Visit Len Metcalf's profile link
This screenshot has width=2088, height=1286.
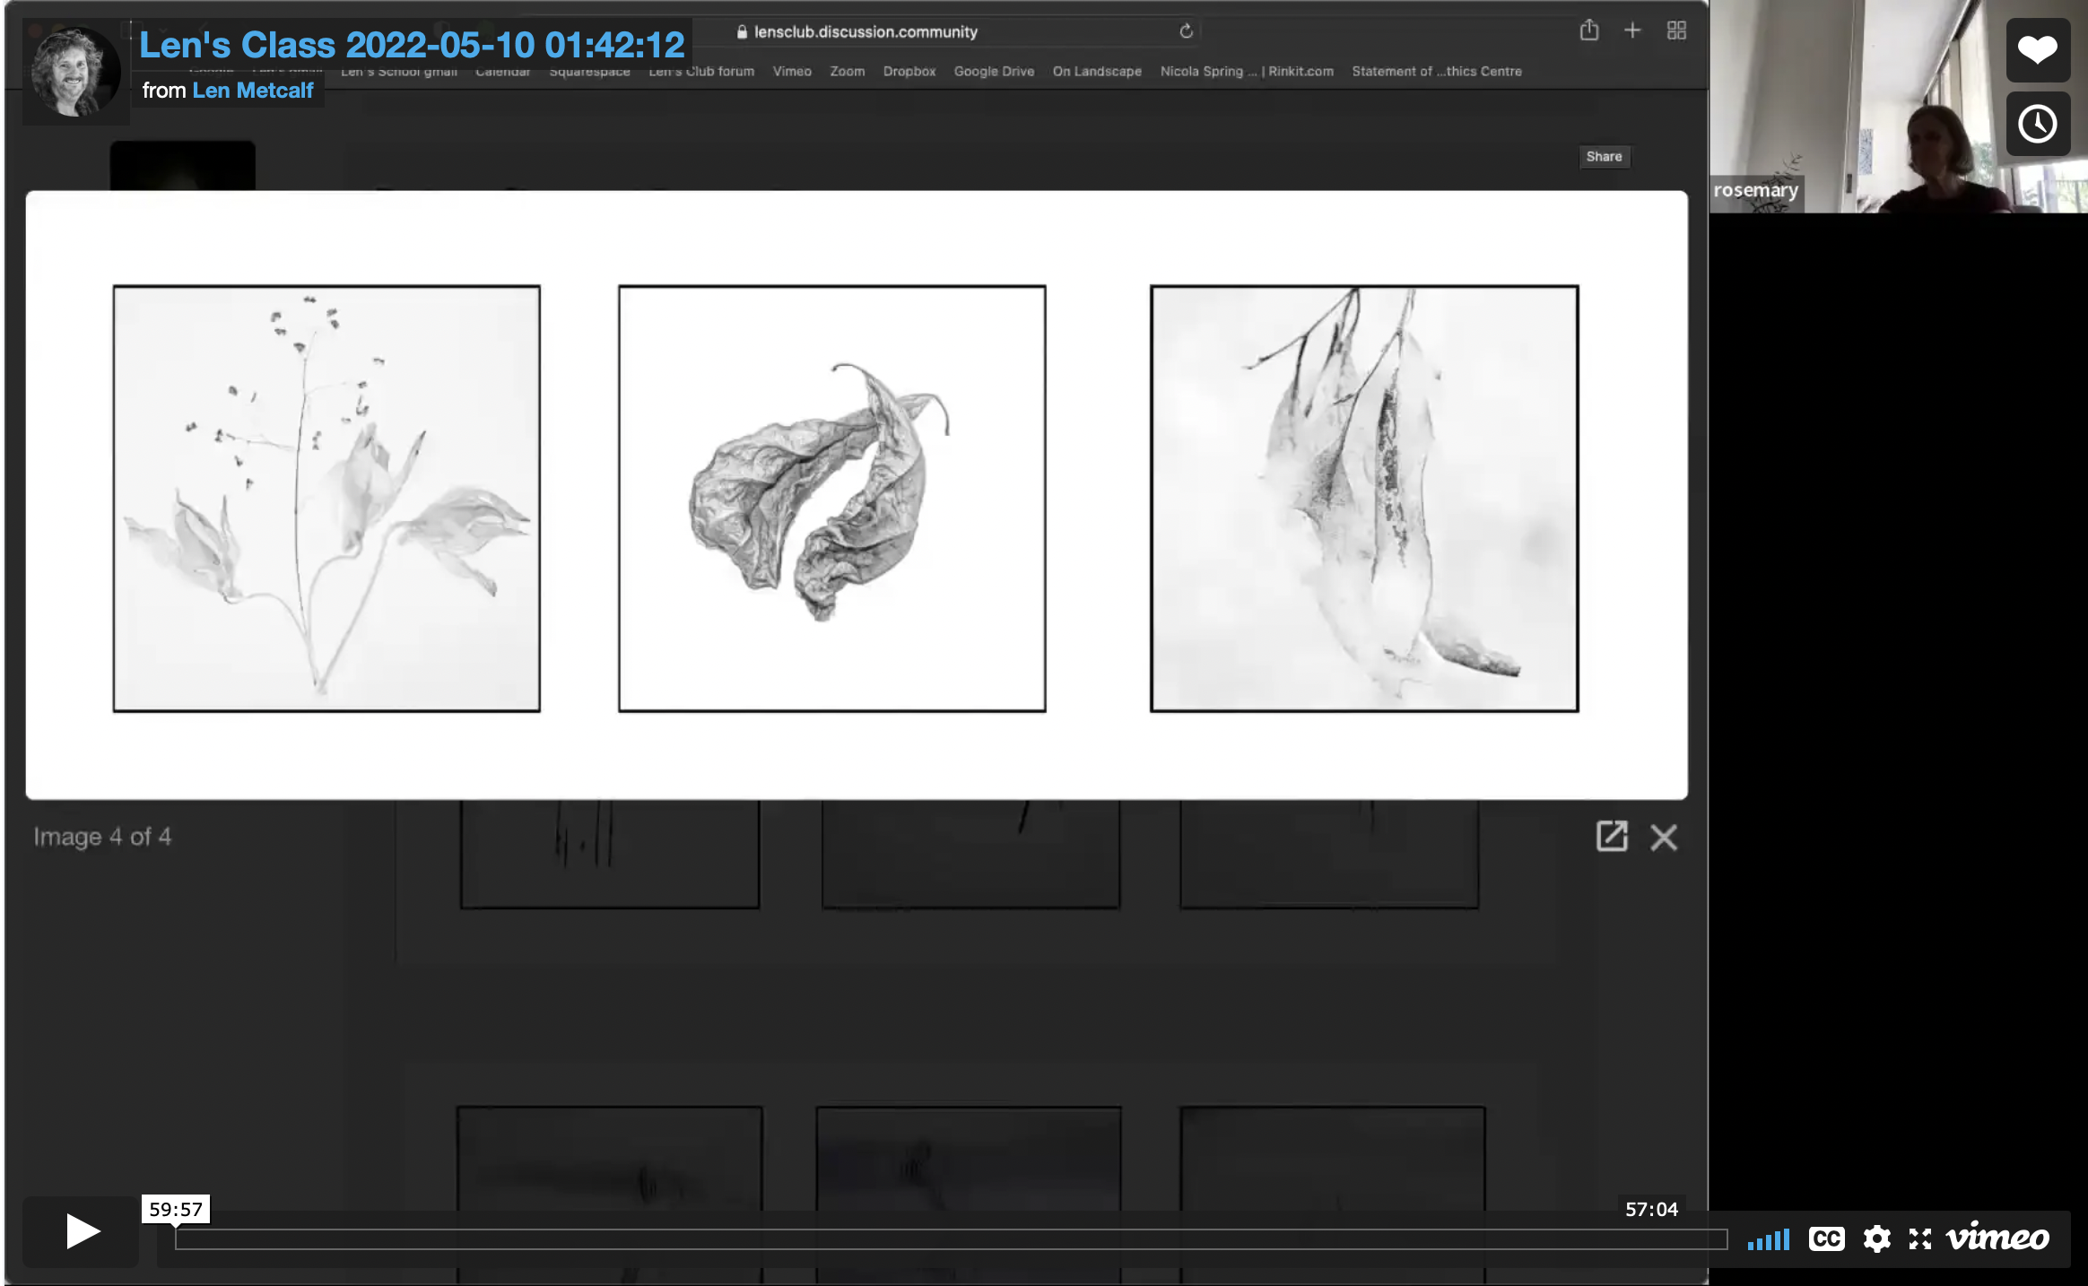pyautogui.click(x=253, y=91)
